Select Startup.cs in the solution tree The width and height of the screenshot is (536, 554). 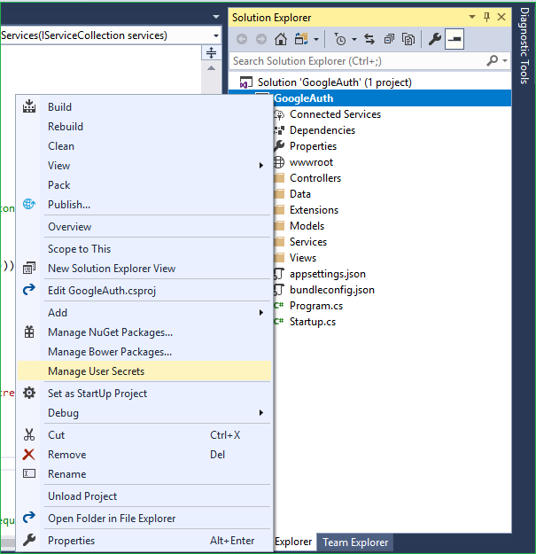312,322
